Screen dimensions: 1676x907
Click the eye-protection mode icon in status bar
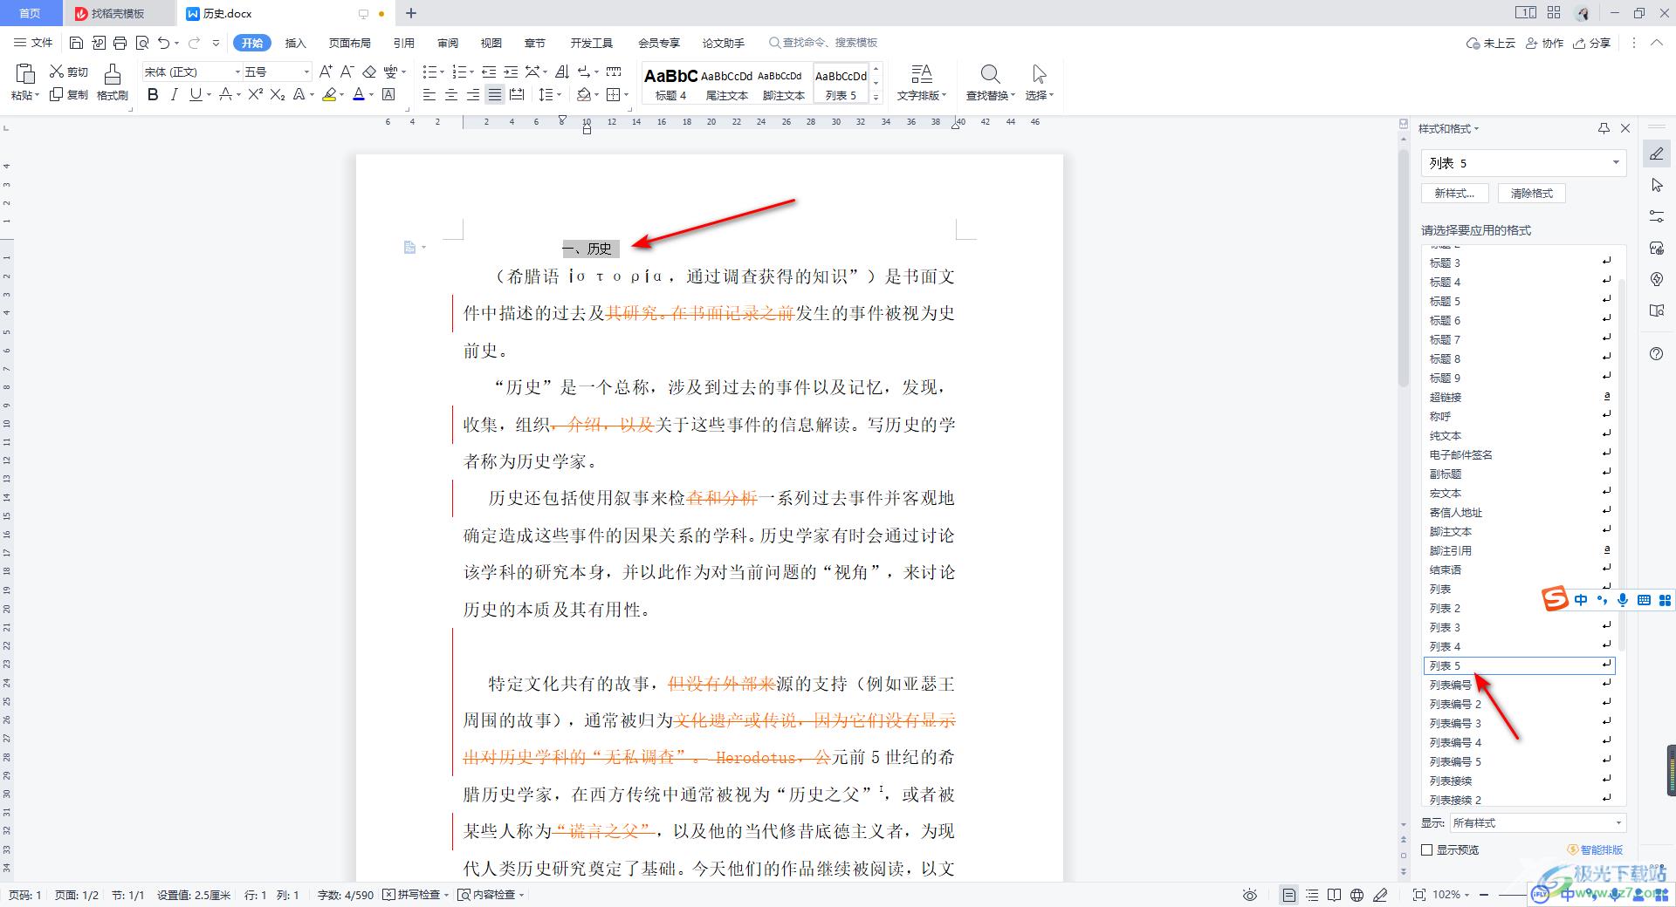pos(1250,895)
